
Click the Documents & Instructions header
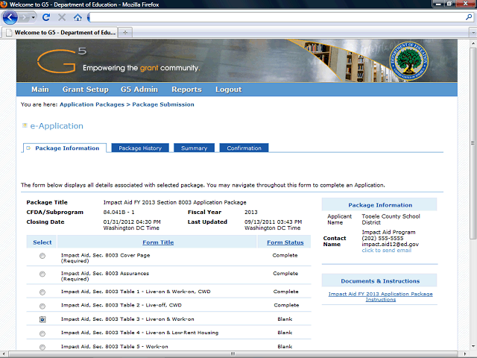(x=380, y=281)
